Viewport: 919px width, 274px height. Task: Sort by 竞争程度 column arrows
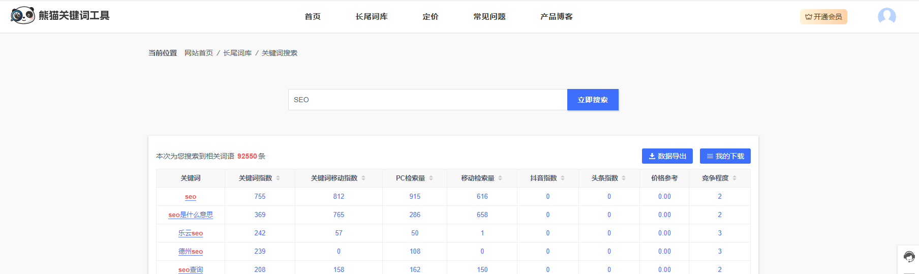[x=734, y=178]
